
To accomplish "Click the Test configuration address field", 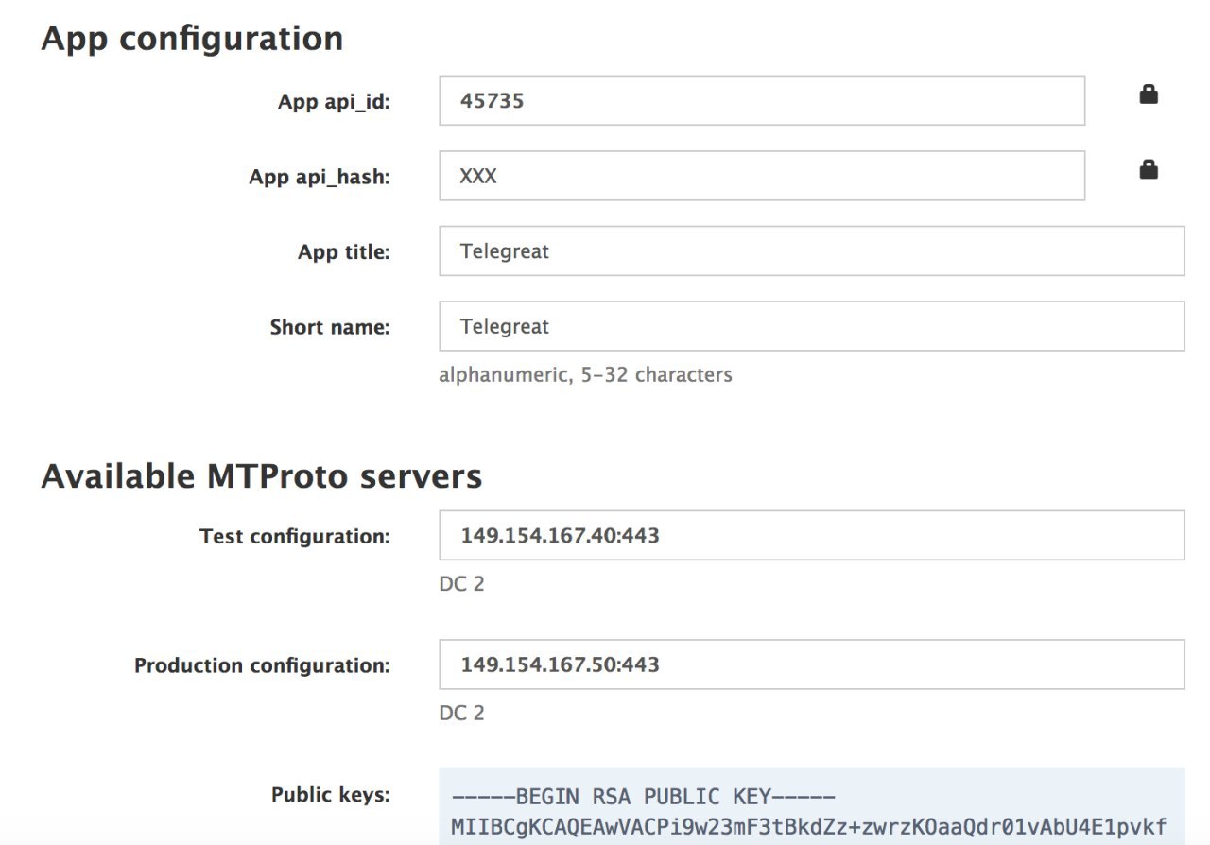I will [811, 536].
